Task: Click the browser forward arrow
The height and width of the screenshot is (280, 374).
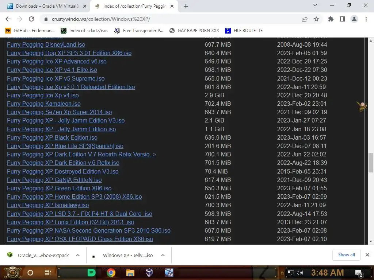Action: pos(20,19)
